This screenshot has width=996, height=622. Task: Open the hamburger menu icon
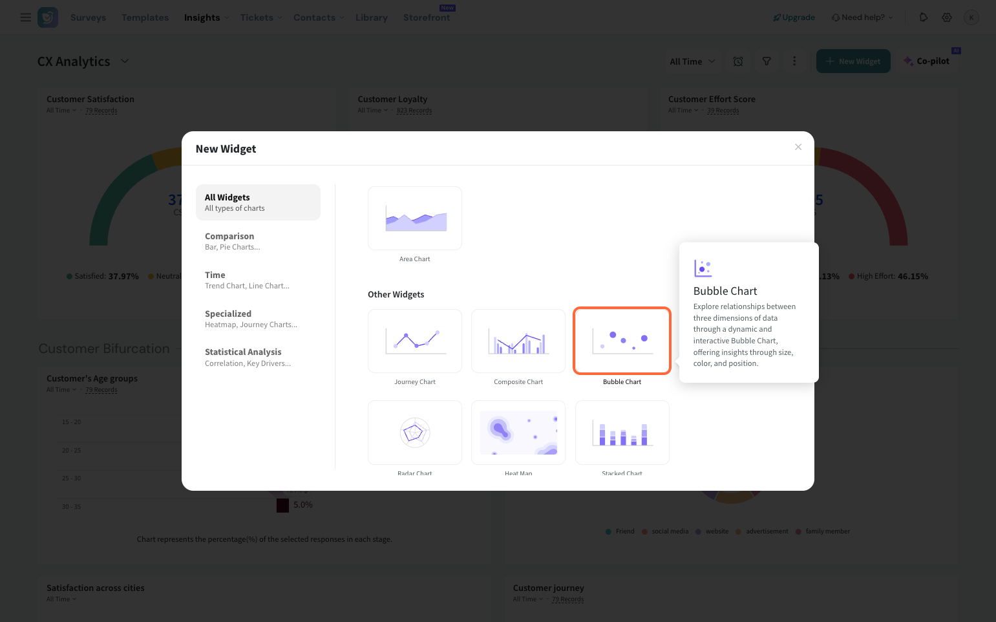[26, 17]
